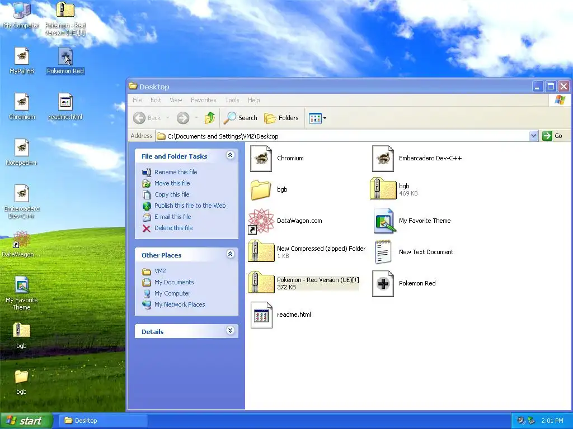573x429 pixels.
Task: Select New Compressed (zipped) Folder item
Action: coord(307,252)
